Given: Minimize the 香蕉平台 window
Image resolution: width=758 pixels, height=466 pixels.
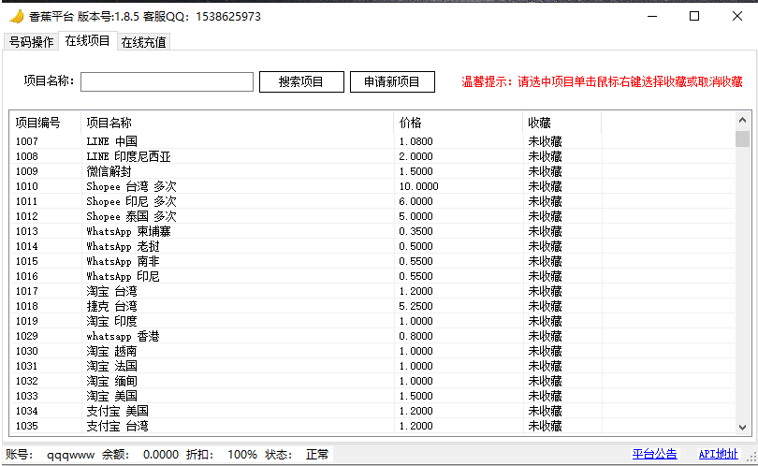Looking at the screenshot, I should coord(652,17).
